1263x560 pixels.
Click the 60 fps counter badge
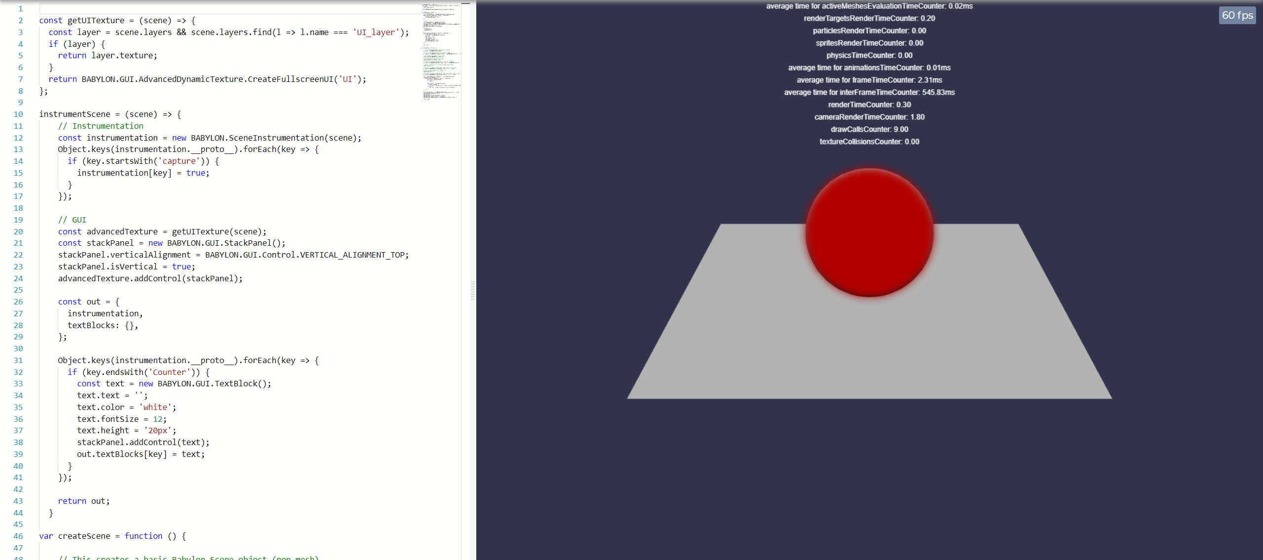(1237, 15)
